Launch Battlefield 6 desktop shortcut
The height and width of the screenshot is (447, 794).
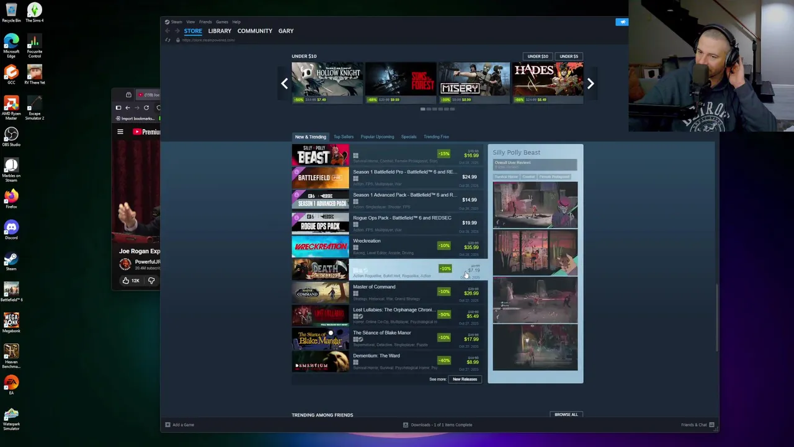[11, 292]
